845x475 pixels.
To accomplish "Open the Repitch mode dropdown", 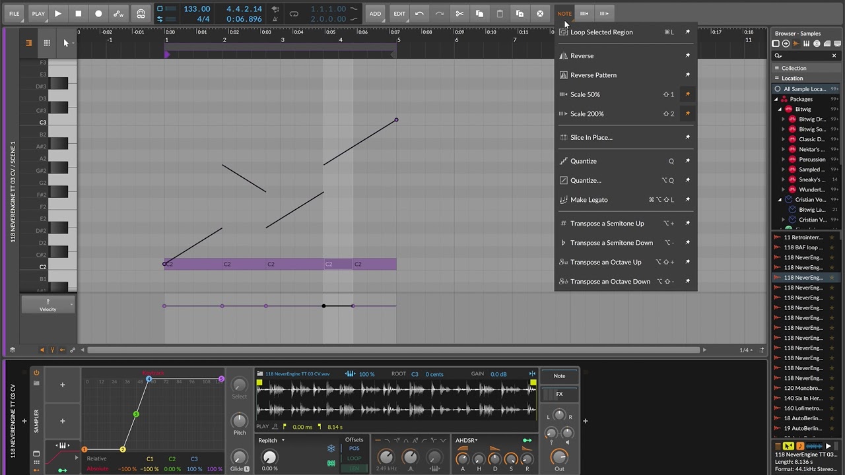I will [x=271, y=440].
